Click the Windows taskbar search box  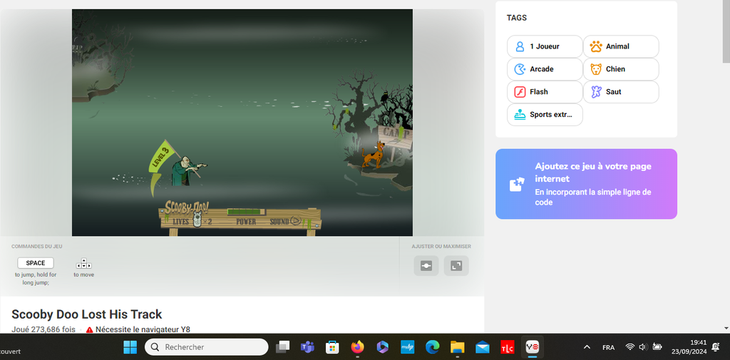point(207,347)
